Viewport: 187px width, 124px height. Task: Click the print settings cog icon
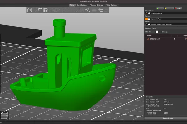pos(146,13)
